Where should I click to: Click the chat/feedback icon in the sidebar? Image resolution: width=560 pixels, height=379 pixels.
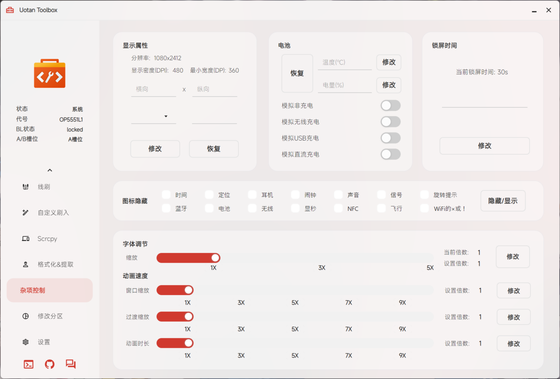coord(71,364)
